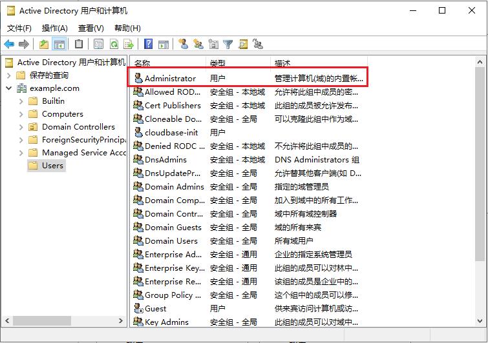Open the 查看(V) menu
488x343 pixels.
point(91,28)
